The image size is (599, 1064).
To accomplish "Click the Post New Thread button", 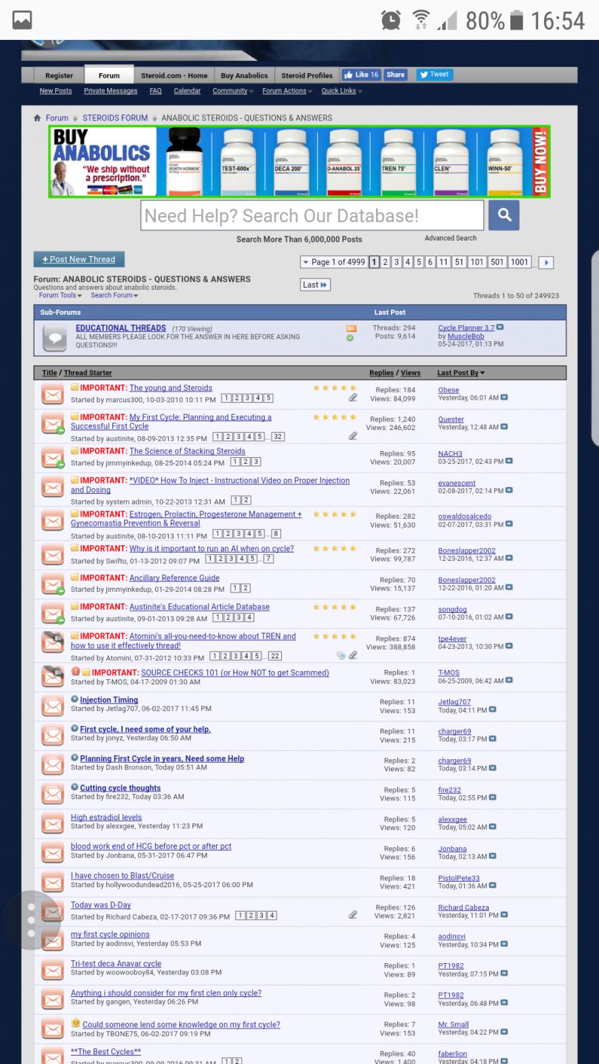I will coord(79,259).
